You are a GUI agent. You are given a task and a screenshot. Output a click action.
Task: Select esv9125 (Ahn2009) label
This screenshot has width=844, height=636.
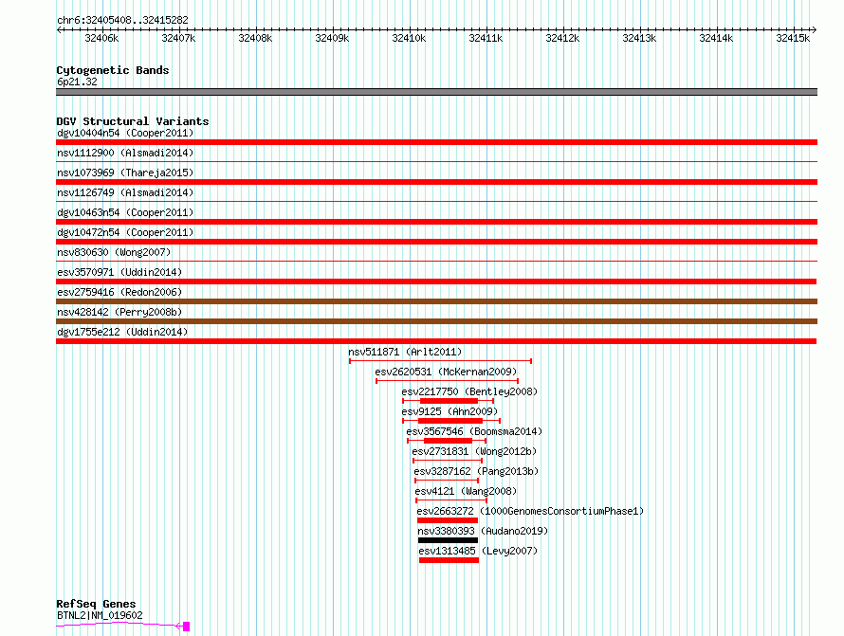click(x=450, y=411)
